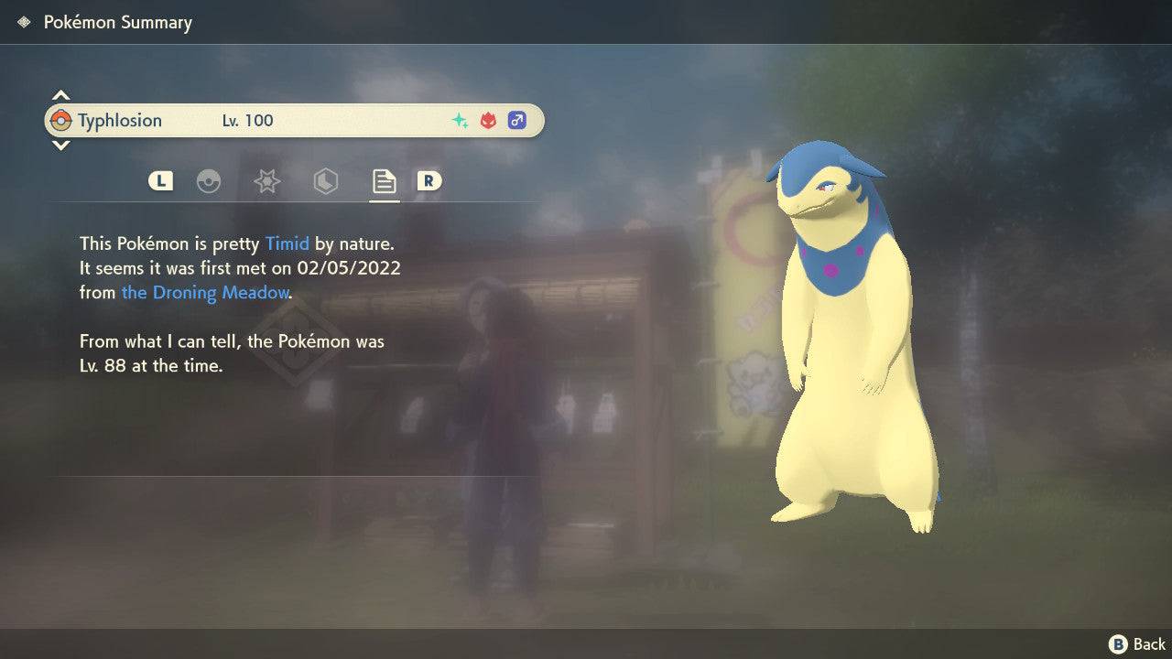Select the male gender symbol icon

pos(517,120)
